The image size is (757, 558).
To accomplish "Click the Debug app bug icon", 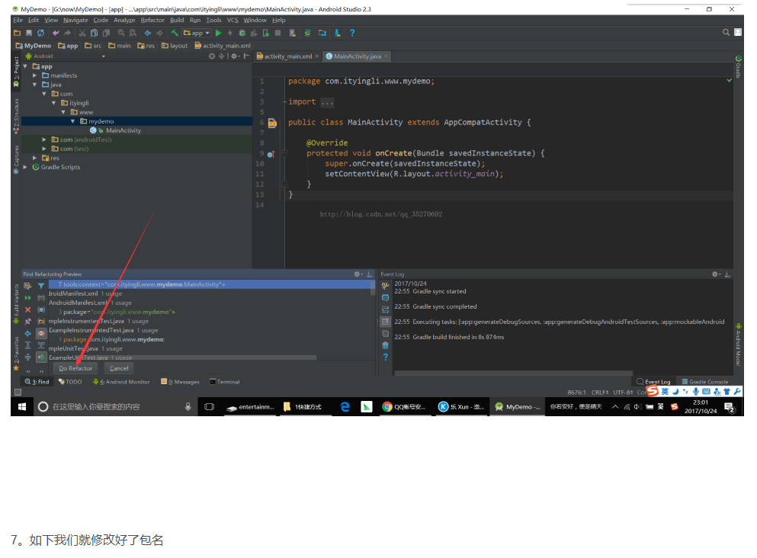I will [x=242, y=33].
